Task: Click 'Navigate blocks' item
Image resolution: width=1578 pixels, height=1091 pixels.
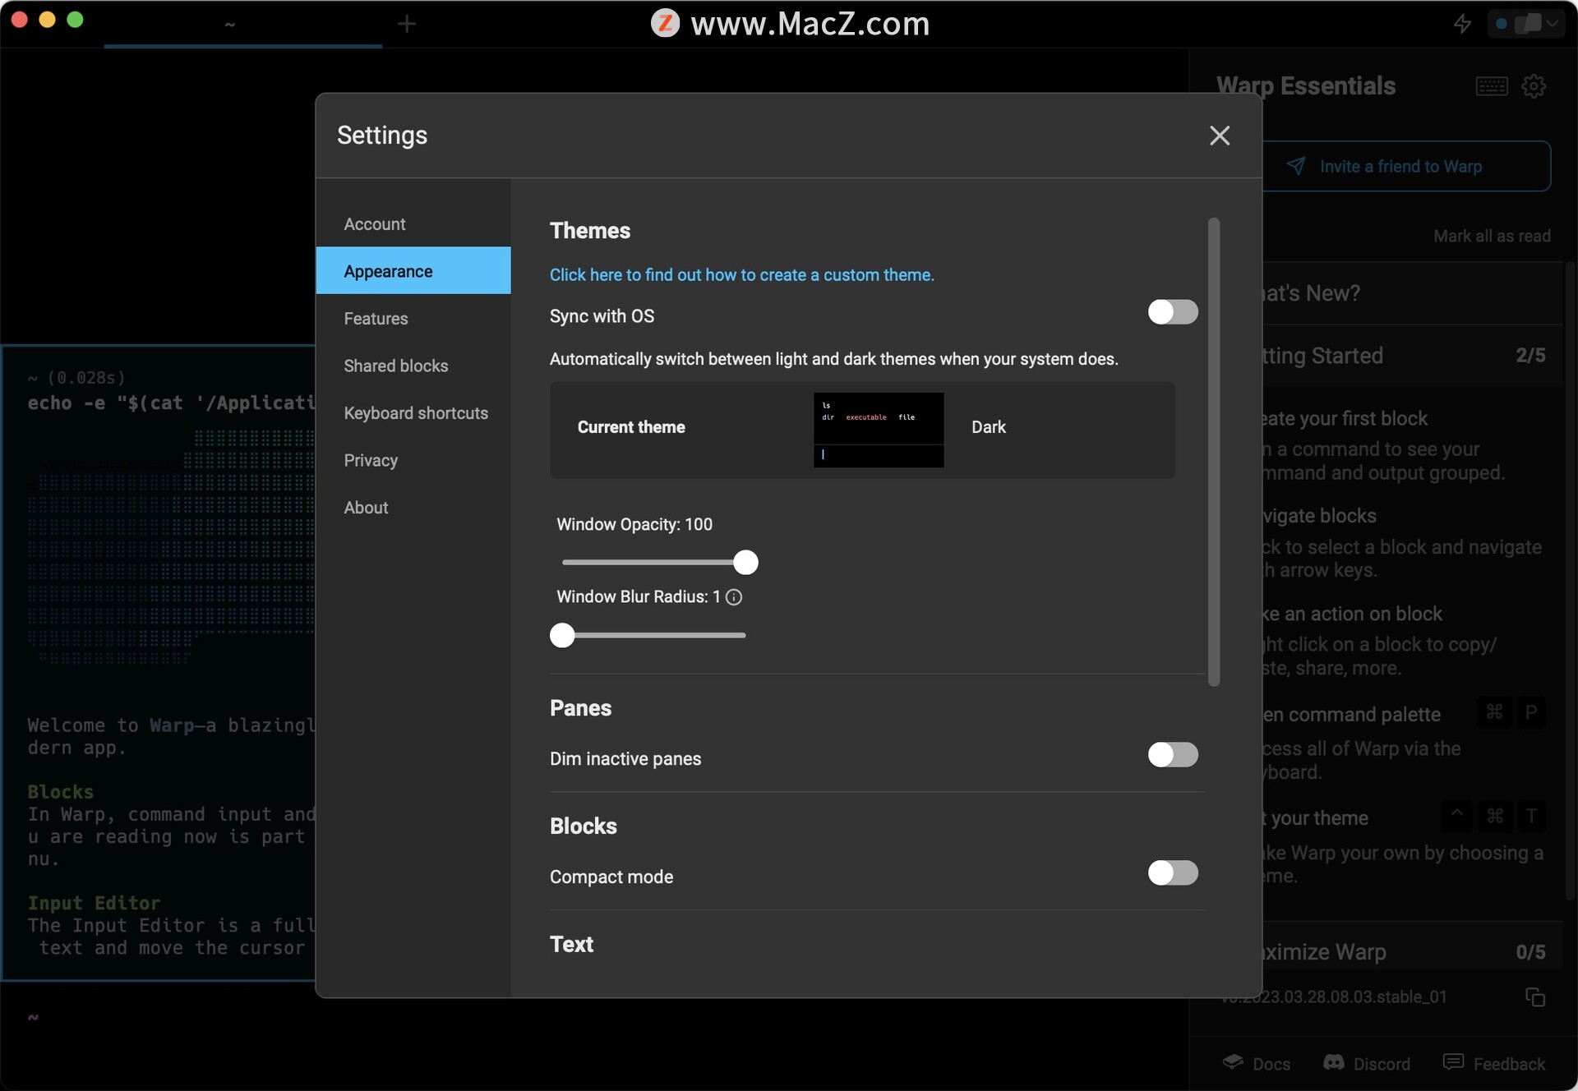Action: [x=1405, y=542]
